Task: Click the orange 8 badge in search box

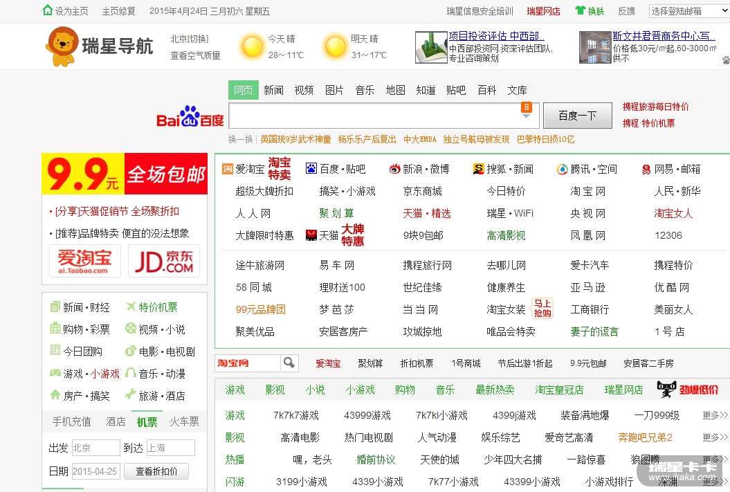Action: [527, 107]
